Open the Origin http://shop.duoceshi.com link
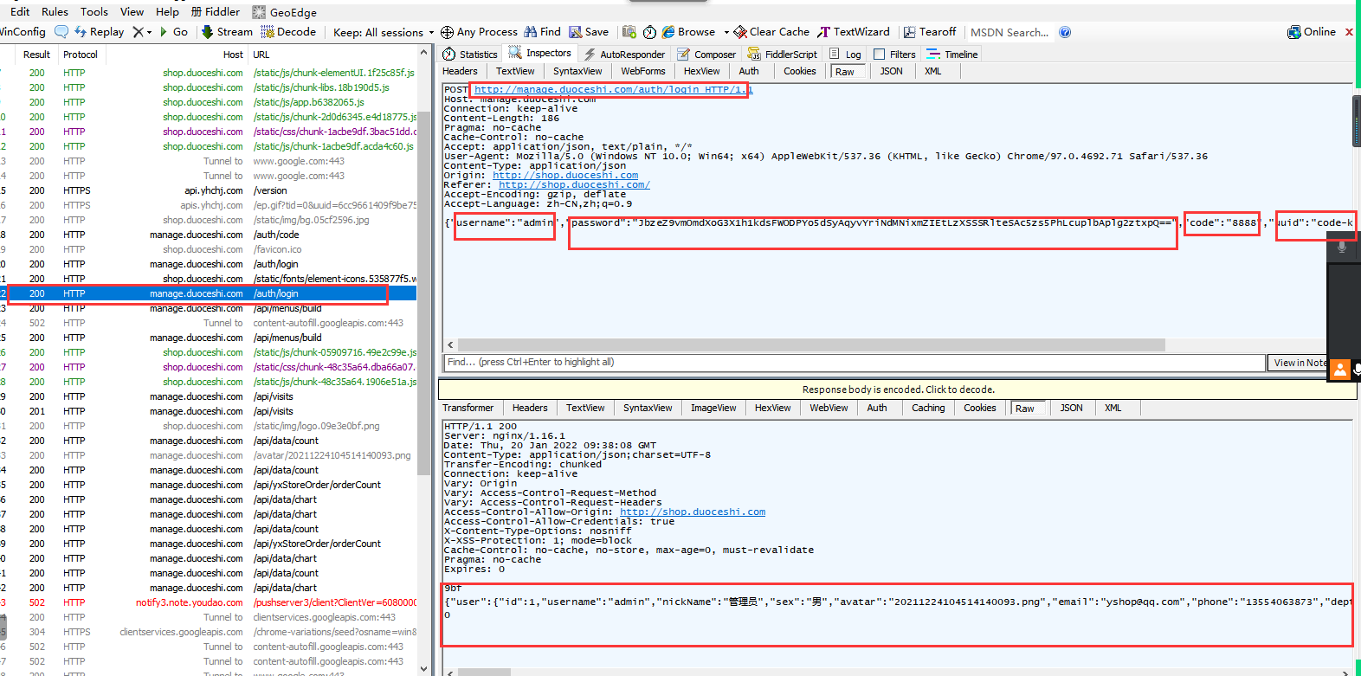1361x676 pixels. (x=565, y=175)
